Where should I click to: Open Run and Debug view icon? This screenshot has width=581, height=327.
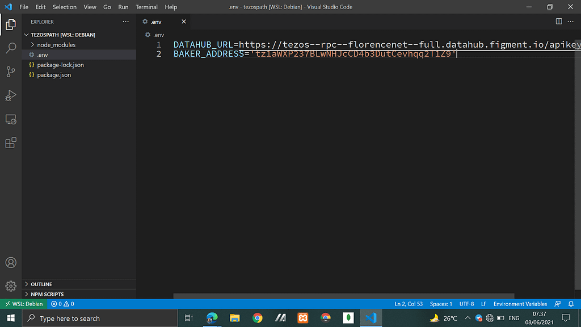coord(11,95)
